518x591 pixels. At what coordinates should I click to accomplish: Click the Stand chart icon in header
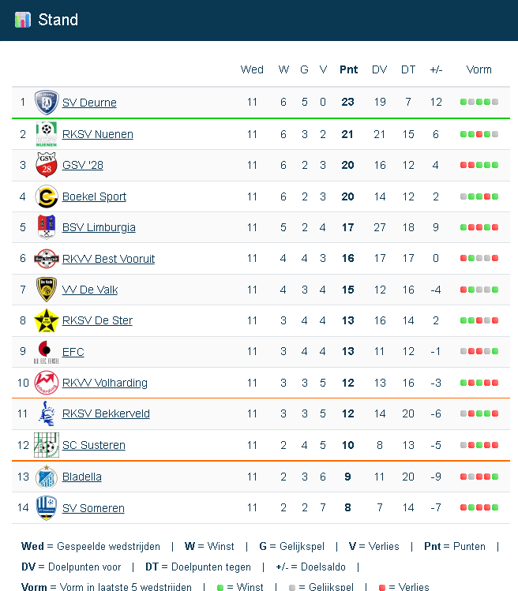22,20
